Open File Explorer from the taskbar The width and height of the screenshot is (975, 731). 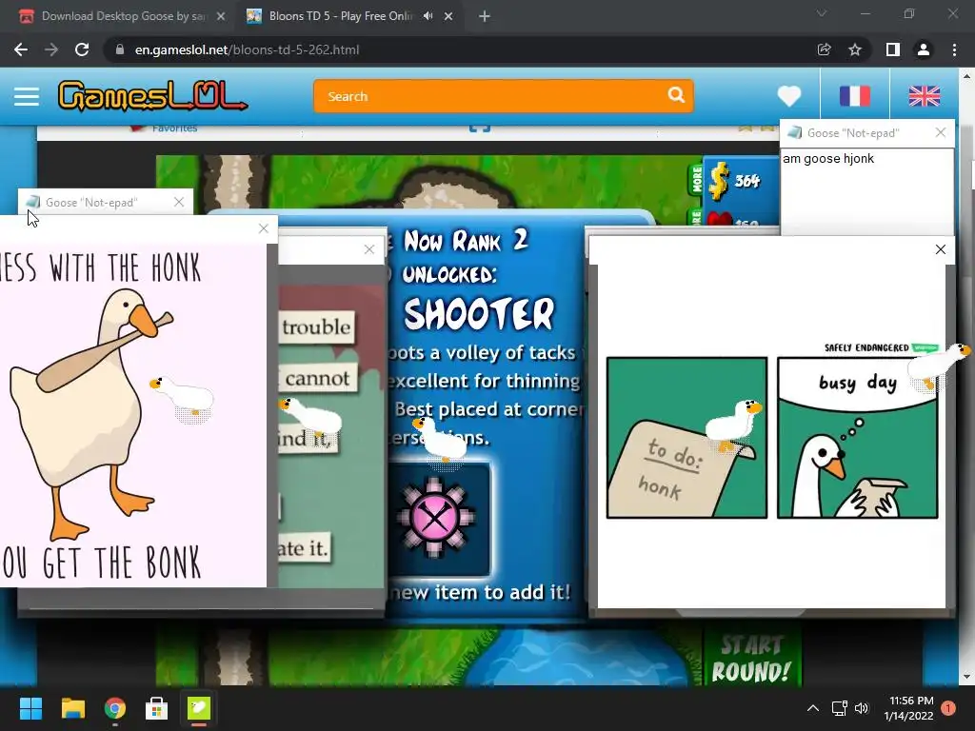coord(72,708)
